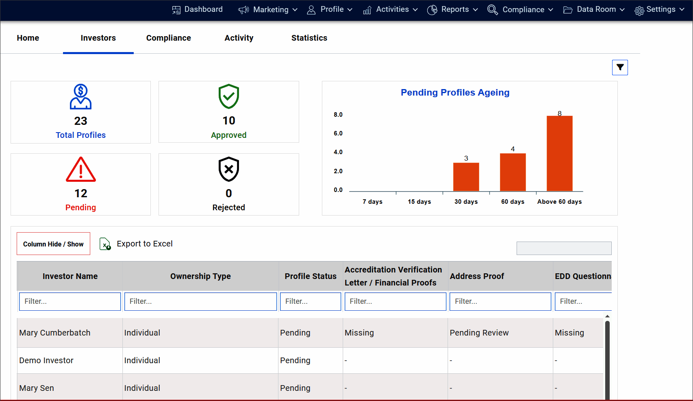Expand the Data Room dropdown
This screenshot has width=693, height=401.
tap(594, 10)
